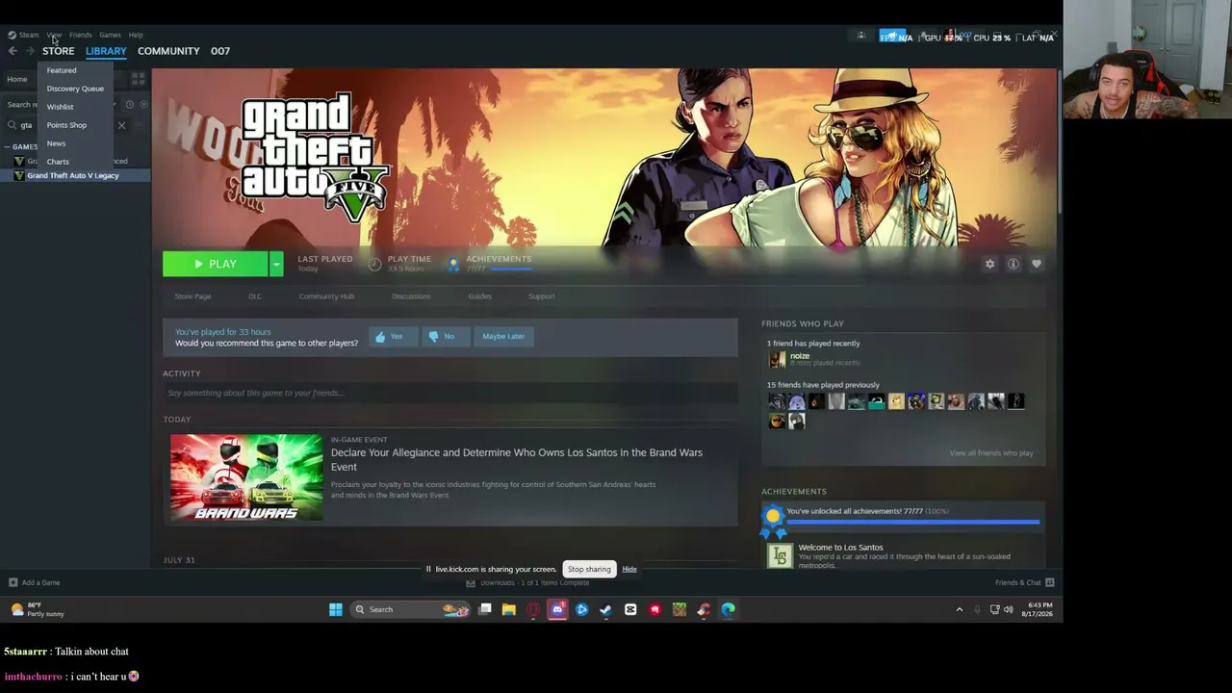Click the grid view icon in library sidebar
Viewport: 1232px width, 693px height.
(138, 79)
